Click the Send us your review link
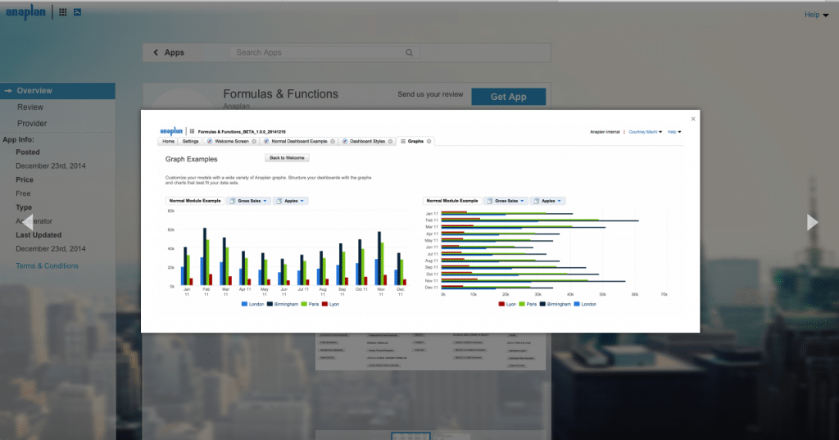Screen dimensions: 839x440 point(430,94)
